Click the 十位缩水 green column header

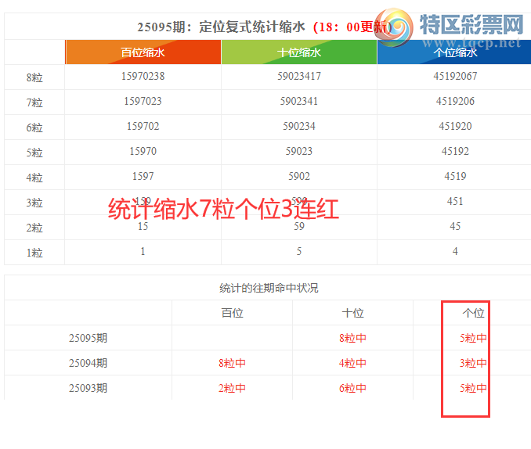299,52
